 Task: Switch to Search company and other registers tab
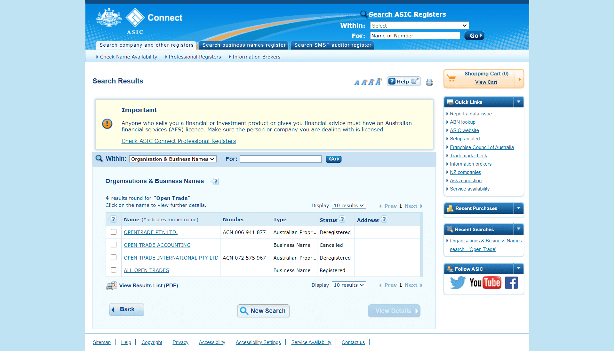pyautogui.click(x=146, y=45)
